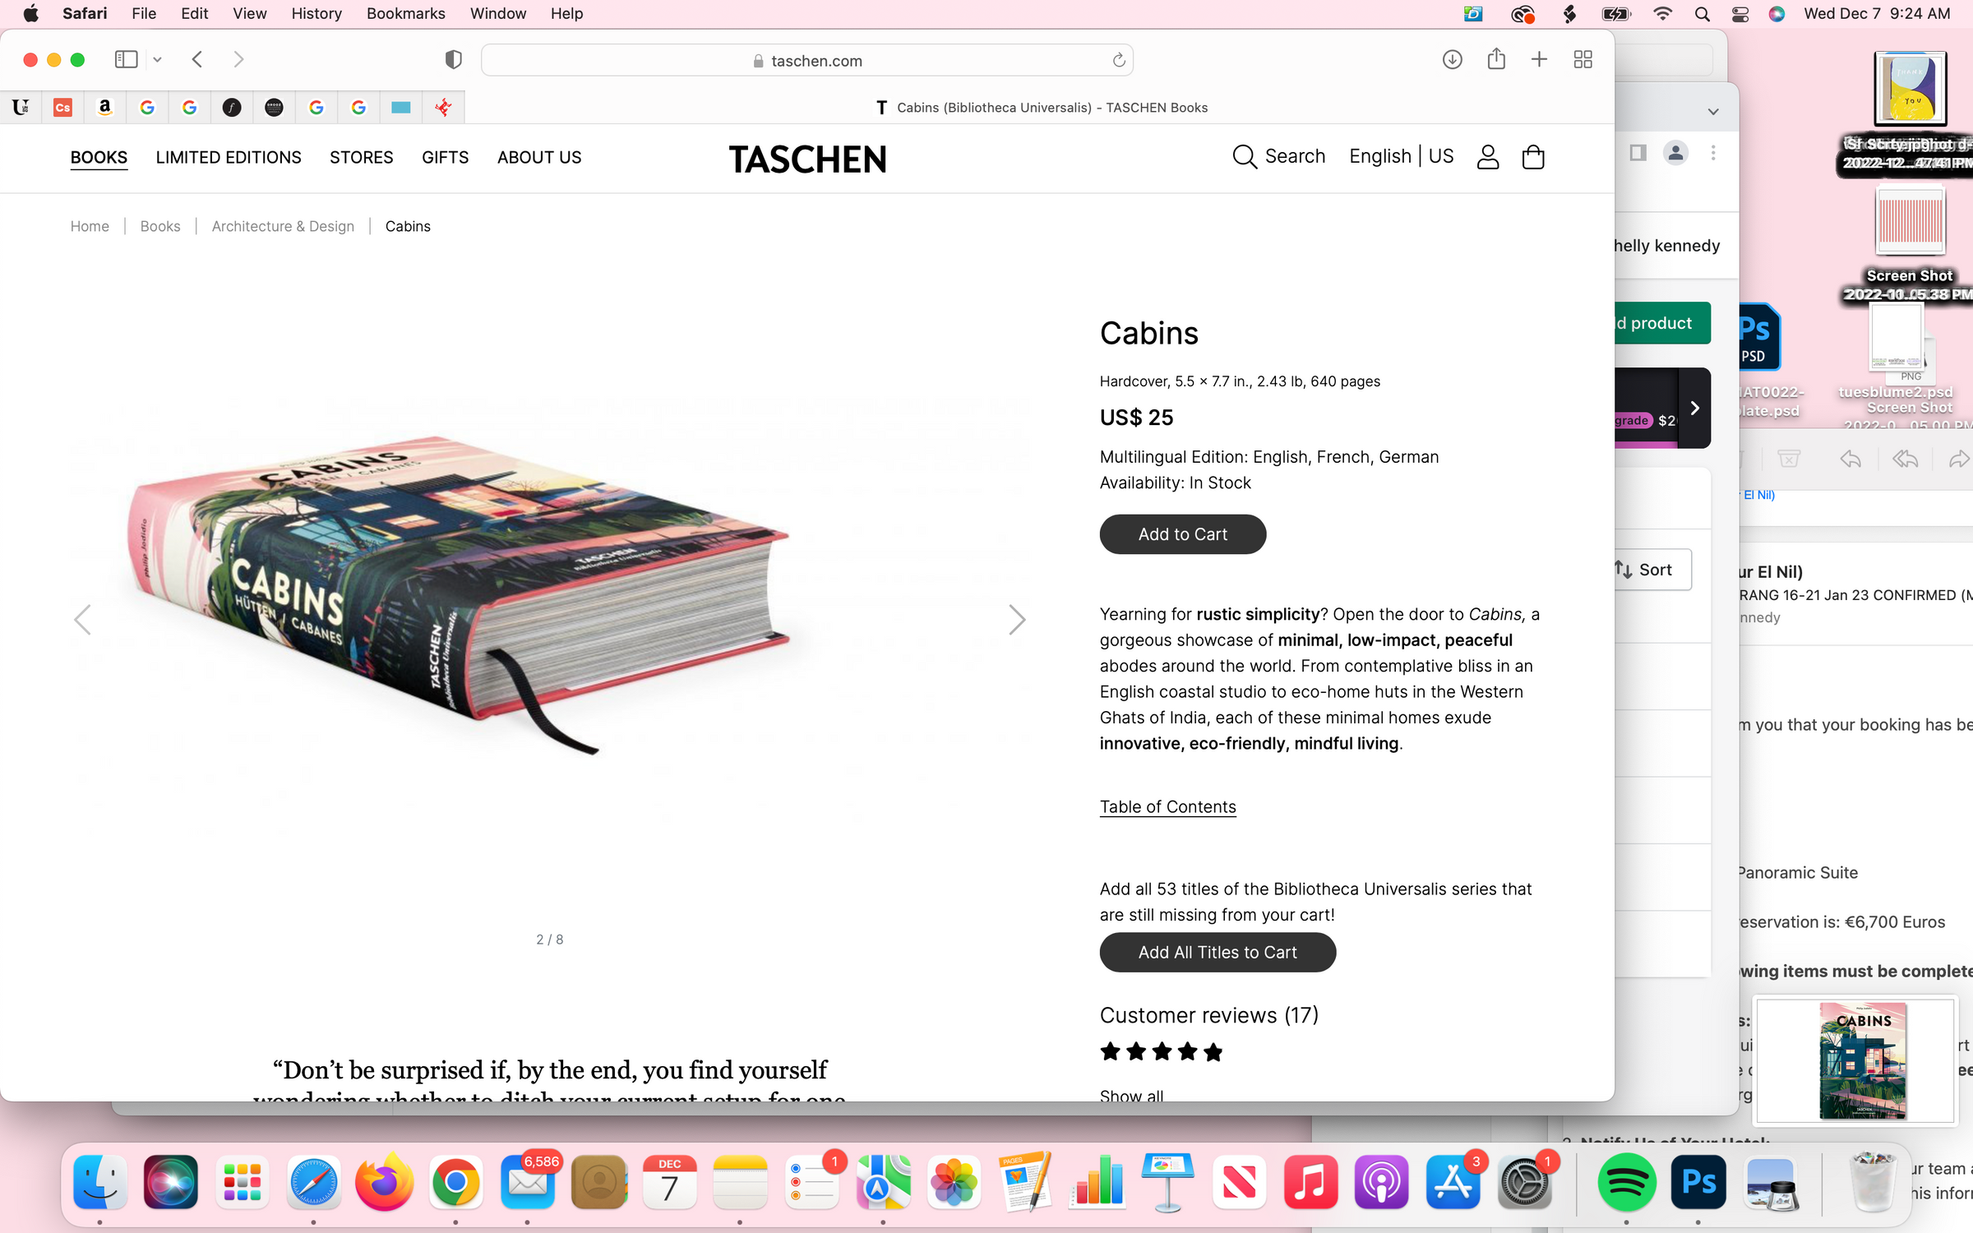
Task: Open Safari downloads icon
Action: click(x=1452, y=59)
